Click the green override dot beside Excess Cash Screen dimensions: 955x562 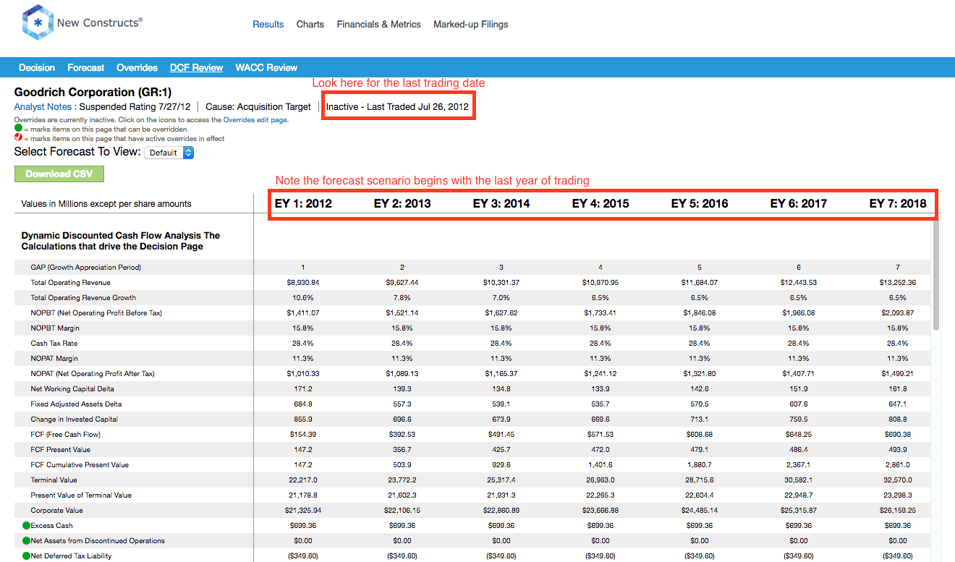coord(26,526)
